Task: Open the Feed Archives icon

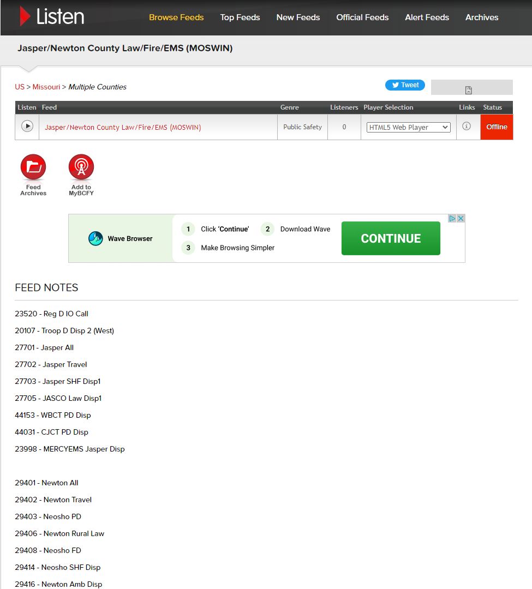Action: 33,167
